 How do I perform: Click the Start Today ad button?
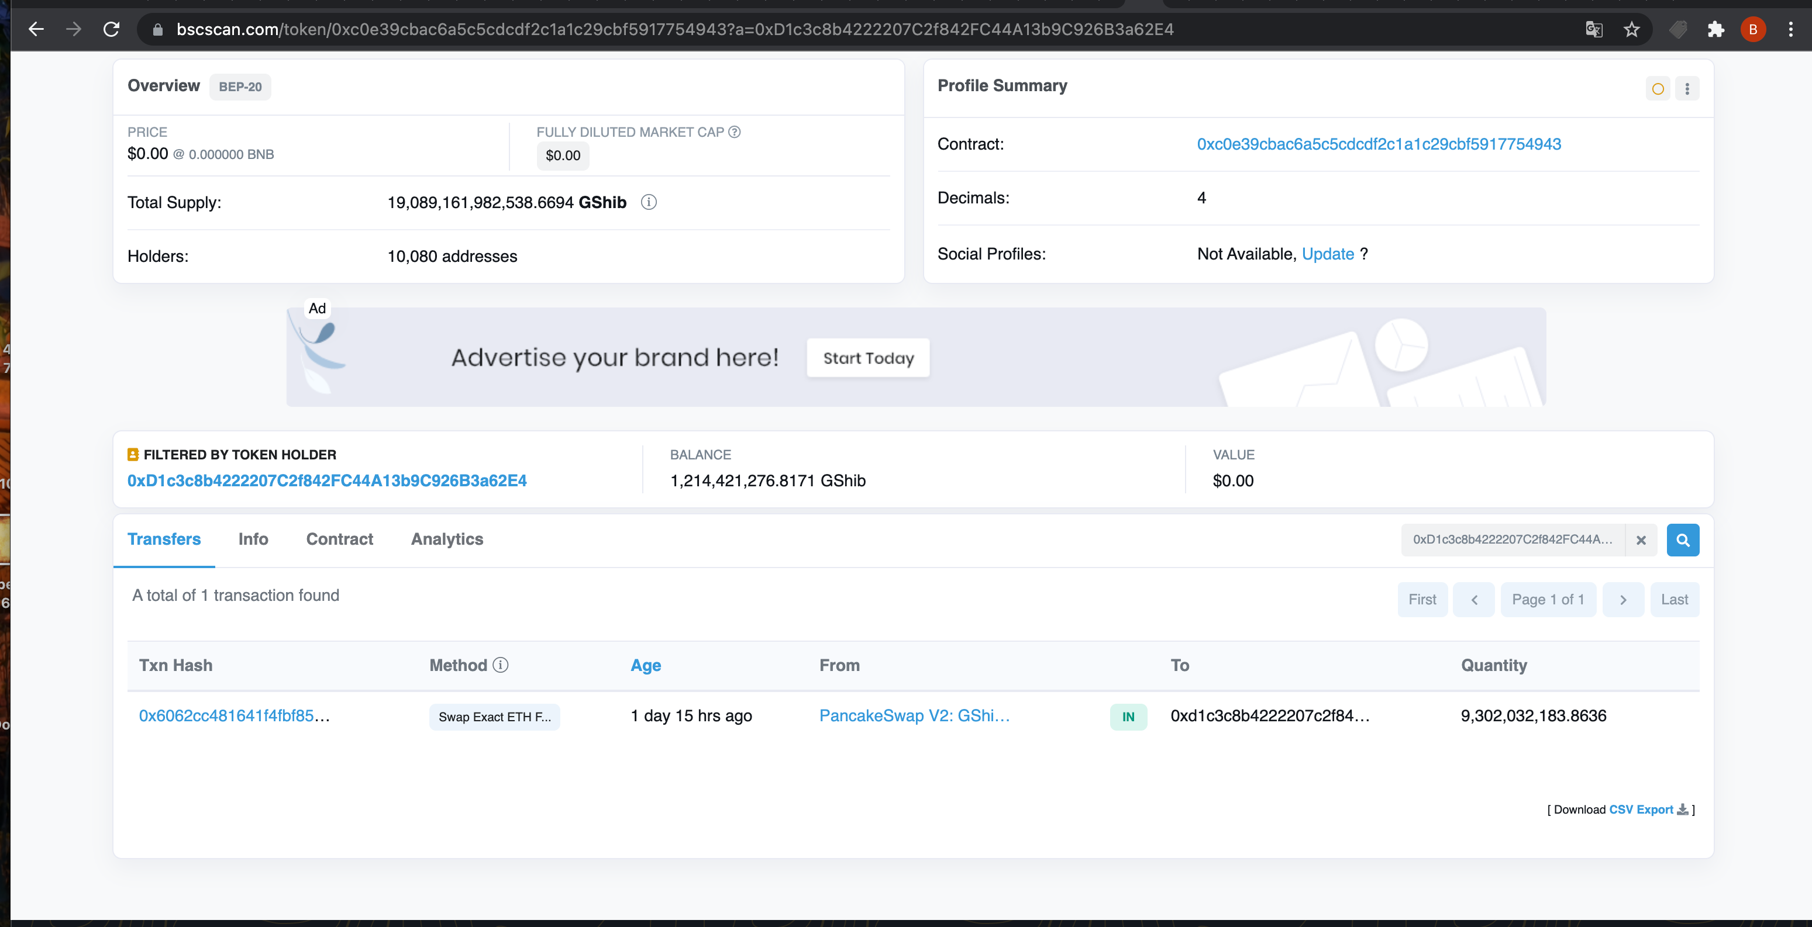click(x=868, y=358)
